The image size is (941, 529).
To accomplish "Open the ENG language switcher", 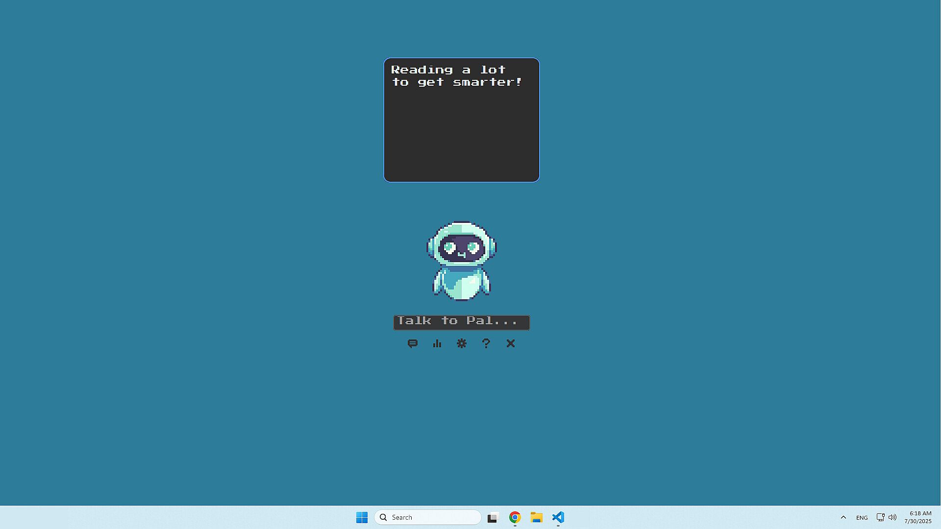I will click(x=862, y=517).
